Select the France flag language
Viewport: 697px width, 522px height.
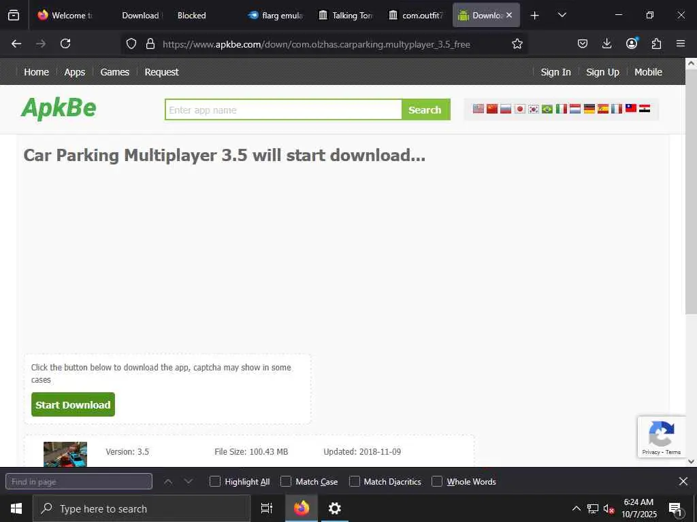pyautogui.click(x=617, y=109)
